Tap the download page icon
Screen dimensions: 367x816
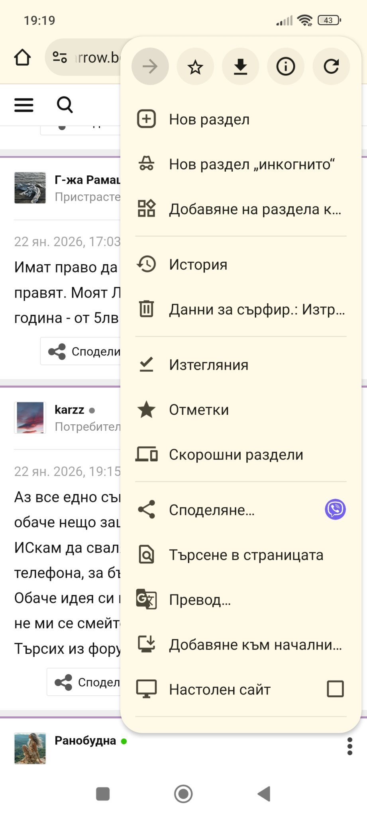point(240,67)
